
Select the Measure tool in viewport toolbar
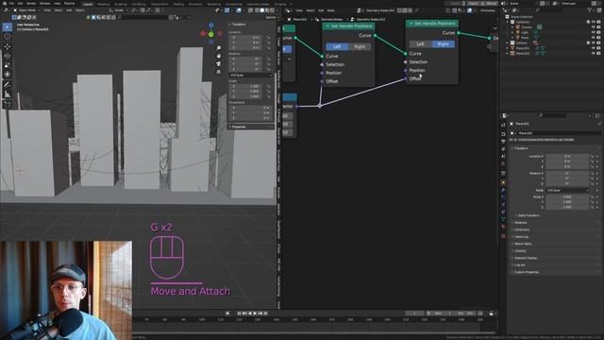[8, 94]
